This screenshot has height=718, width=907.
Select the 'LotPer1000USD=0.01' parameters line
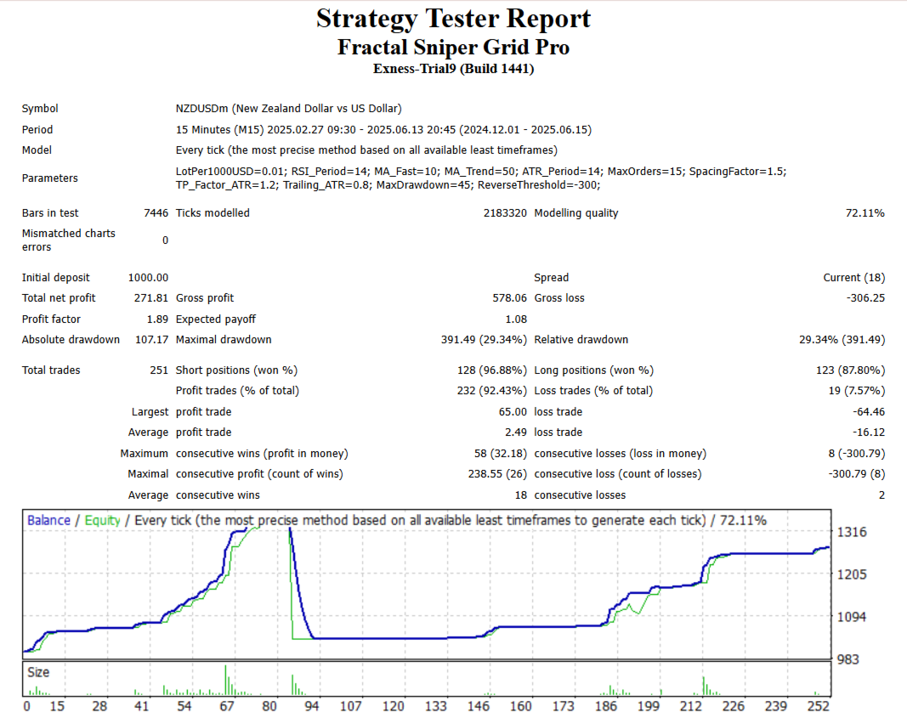pyautogui.click(x=480, y=172)
